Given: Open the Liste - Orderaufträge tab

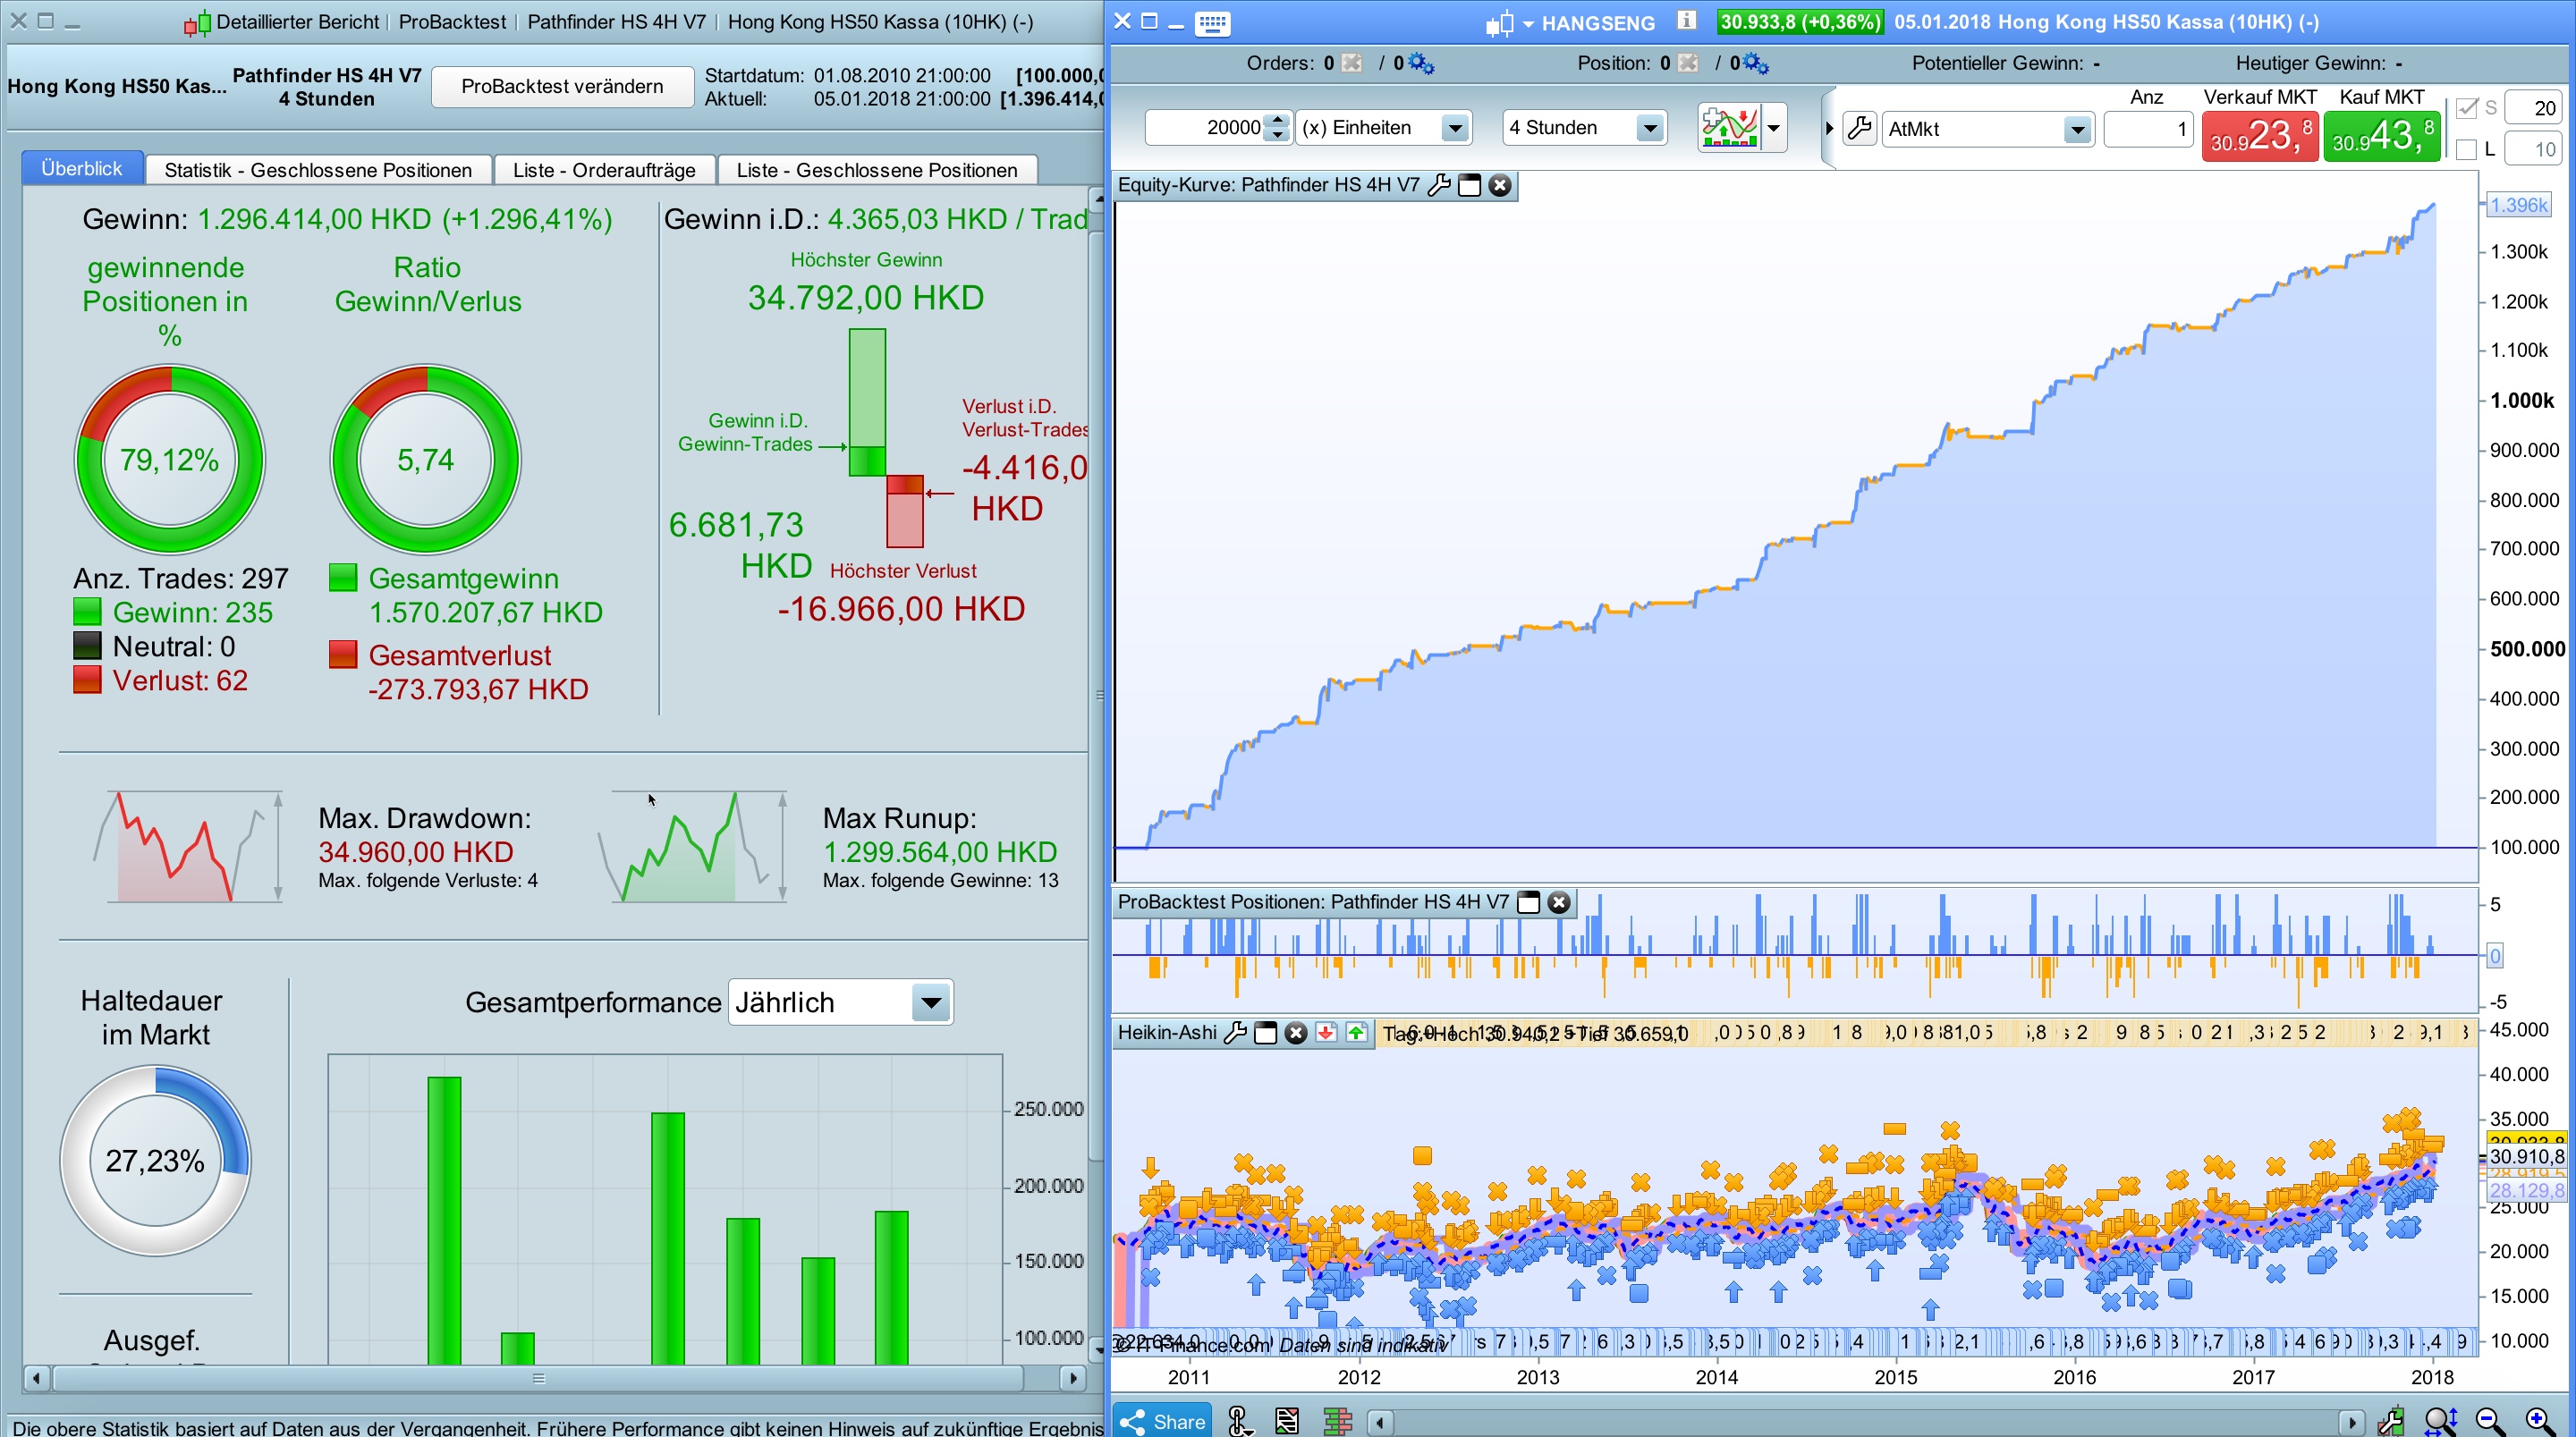Looking at the screenshot, I should coord(604,170).
